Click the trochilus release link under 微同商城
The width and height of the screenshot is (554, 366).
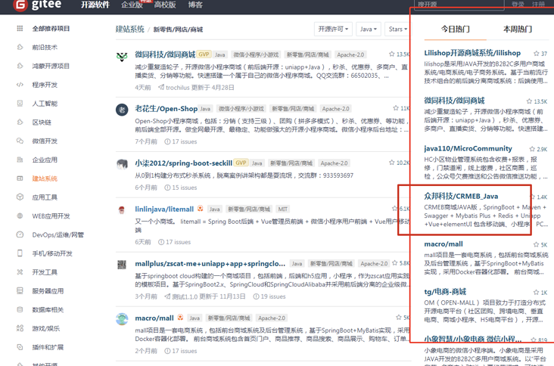(196, 88)
